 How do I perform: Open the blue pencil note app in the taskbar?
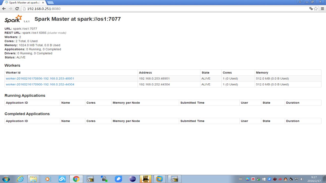[118, 179]
